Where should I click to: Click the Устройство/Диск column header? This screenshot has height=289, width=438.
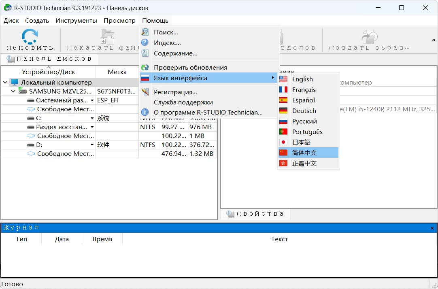48,72
